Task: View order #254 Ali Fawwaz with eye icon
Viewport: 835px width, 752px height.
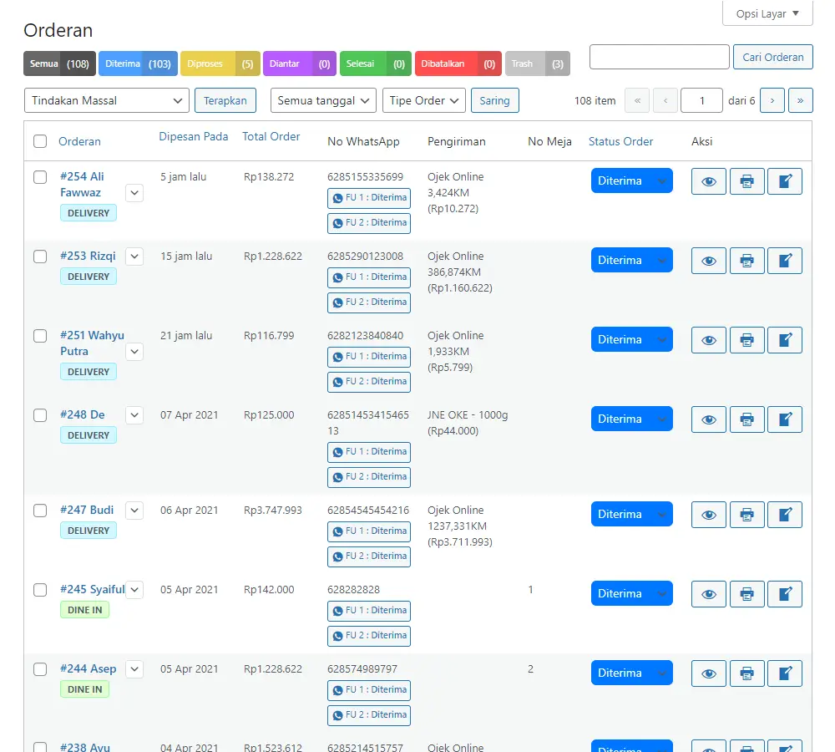Action: [x=708, y=181]
